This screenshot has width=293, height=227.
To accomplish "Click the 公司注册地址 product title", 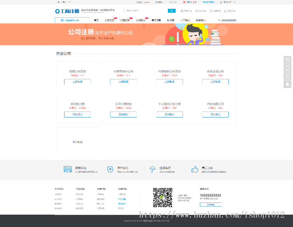I will [x=123, y=104].
